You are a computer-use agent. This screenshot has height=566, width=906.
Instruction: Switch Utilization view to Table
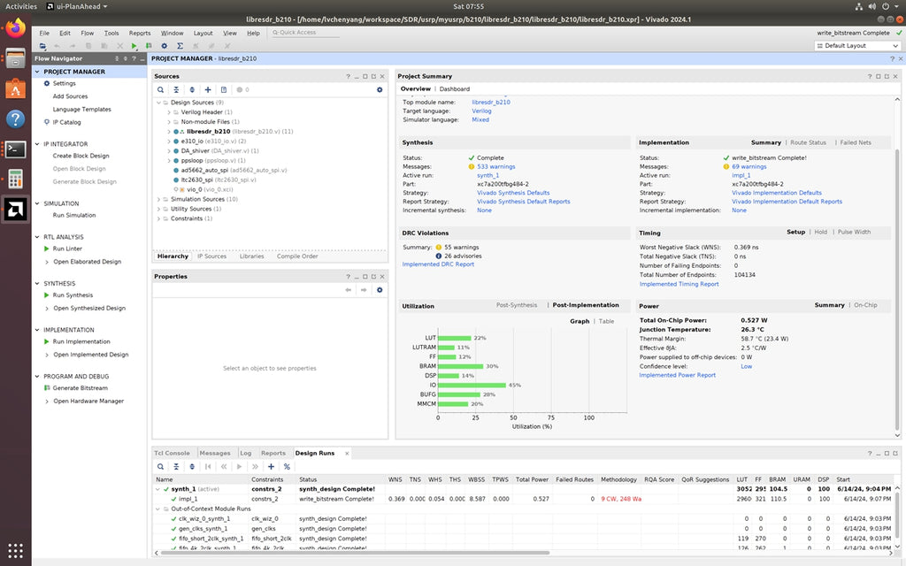pos(606,321)
